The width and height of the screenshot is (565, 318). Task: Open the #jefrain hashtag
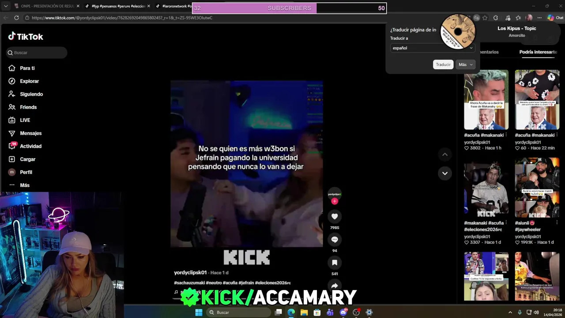[x=246, y=283]
